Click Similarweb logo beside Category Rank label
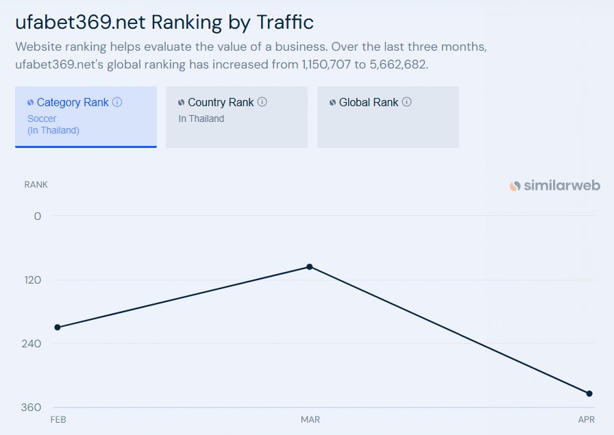The height and width of the screenshot is (435, 614). (x=30, y=103)
